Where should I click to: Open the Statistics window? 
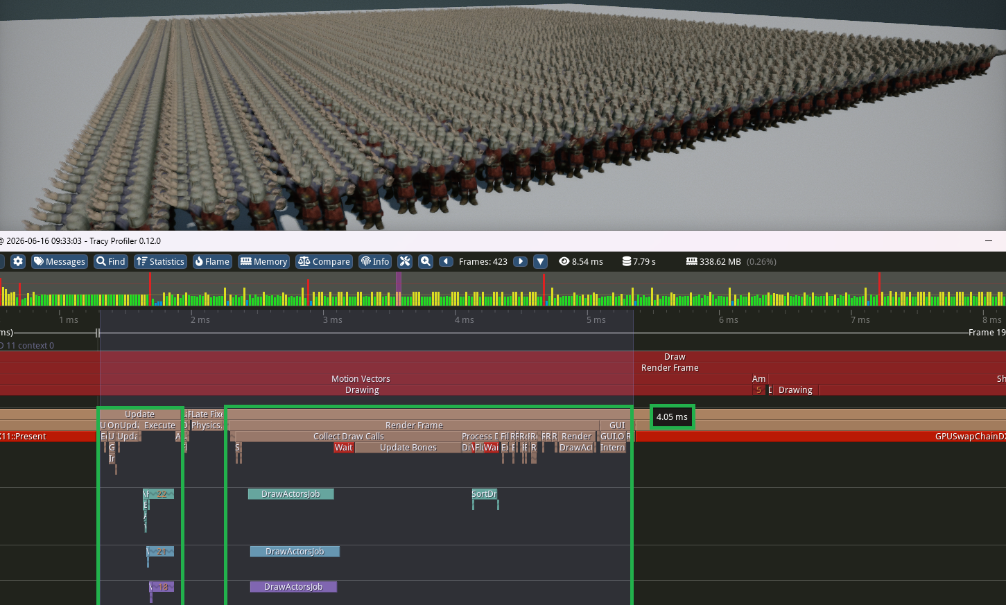[160, 261]
